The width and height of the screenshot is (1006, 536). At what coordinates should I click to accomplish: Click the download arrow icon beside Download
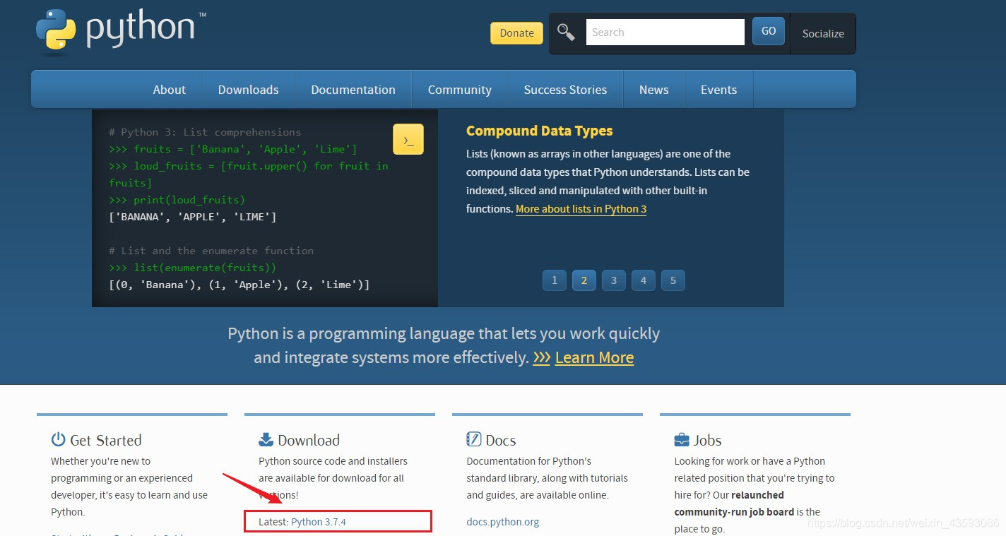[265, 439]
